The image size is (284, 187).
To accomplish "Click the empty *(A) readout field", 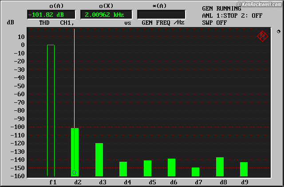I will [161, 14].
